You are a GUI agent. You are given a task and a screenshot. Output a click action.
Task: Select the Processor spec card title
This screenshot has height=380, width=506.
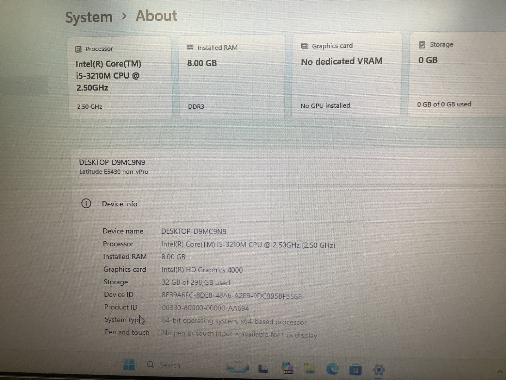pyautogui.click(x=99, y=49)
